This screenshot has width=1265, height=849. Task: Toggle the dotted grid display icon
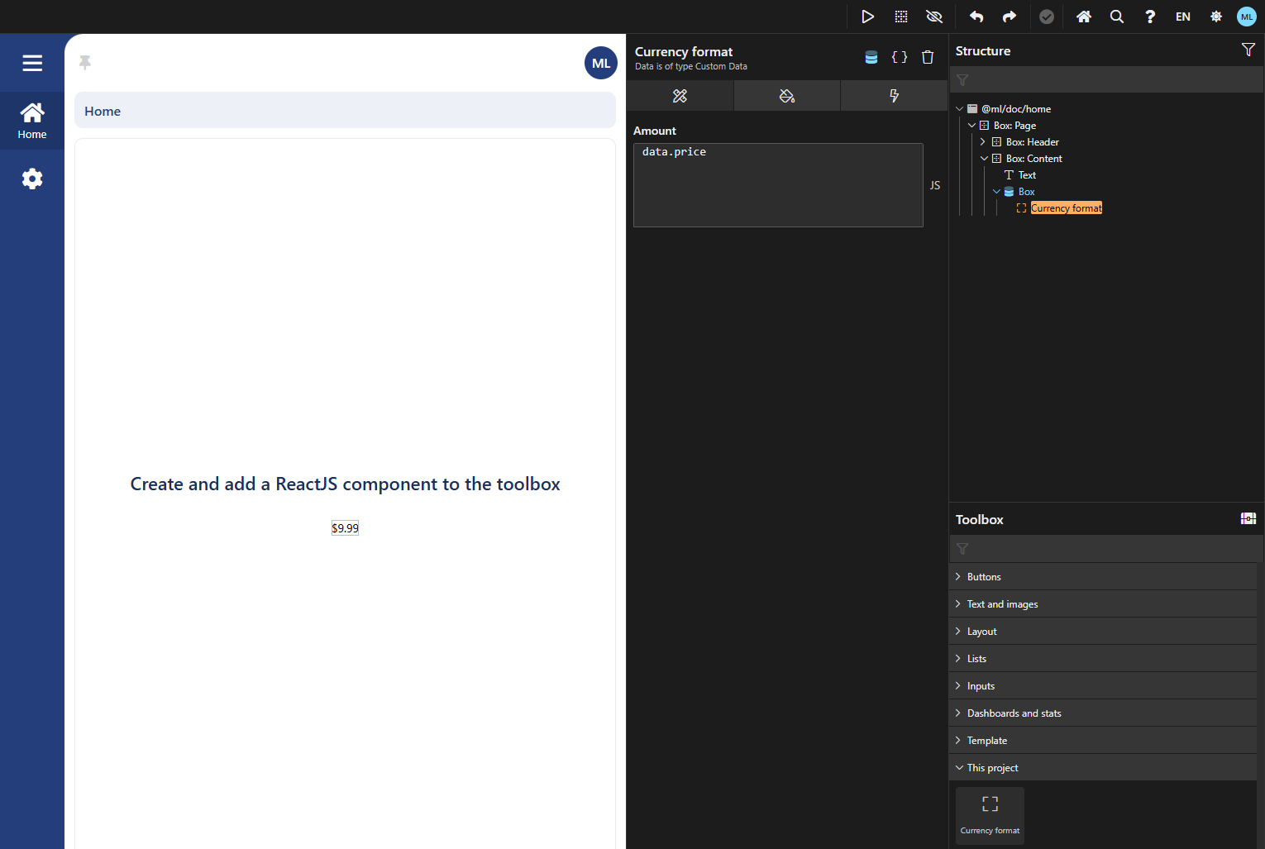(x=901, y=17)
